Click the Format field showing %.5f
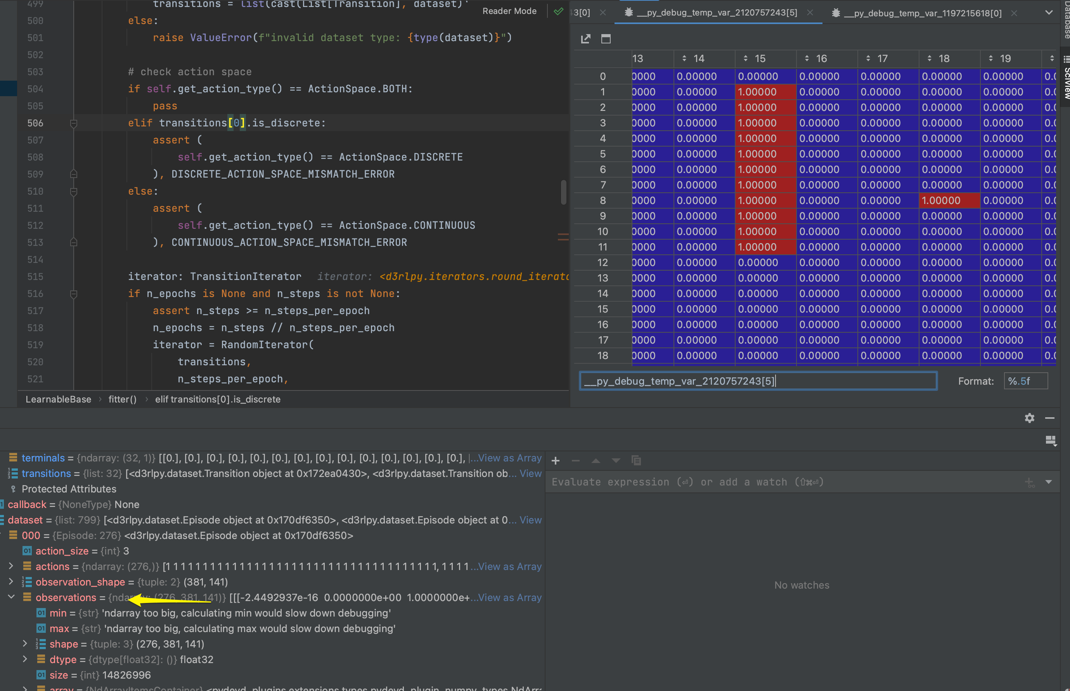Image resolution: width=1070 pixels, height=691 pixels. [x=1025, y=382]
